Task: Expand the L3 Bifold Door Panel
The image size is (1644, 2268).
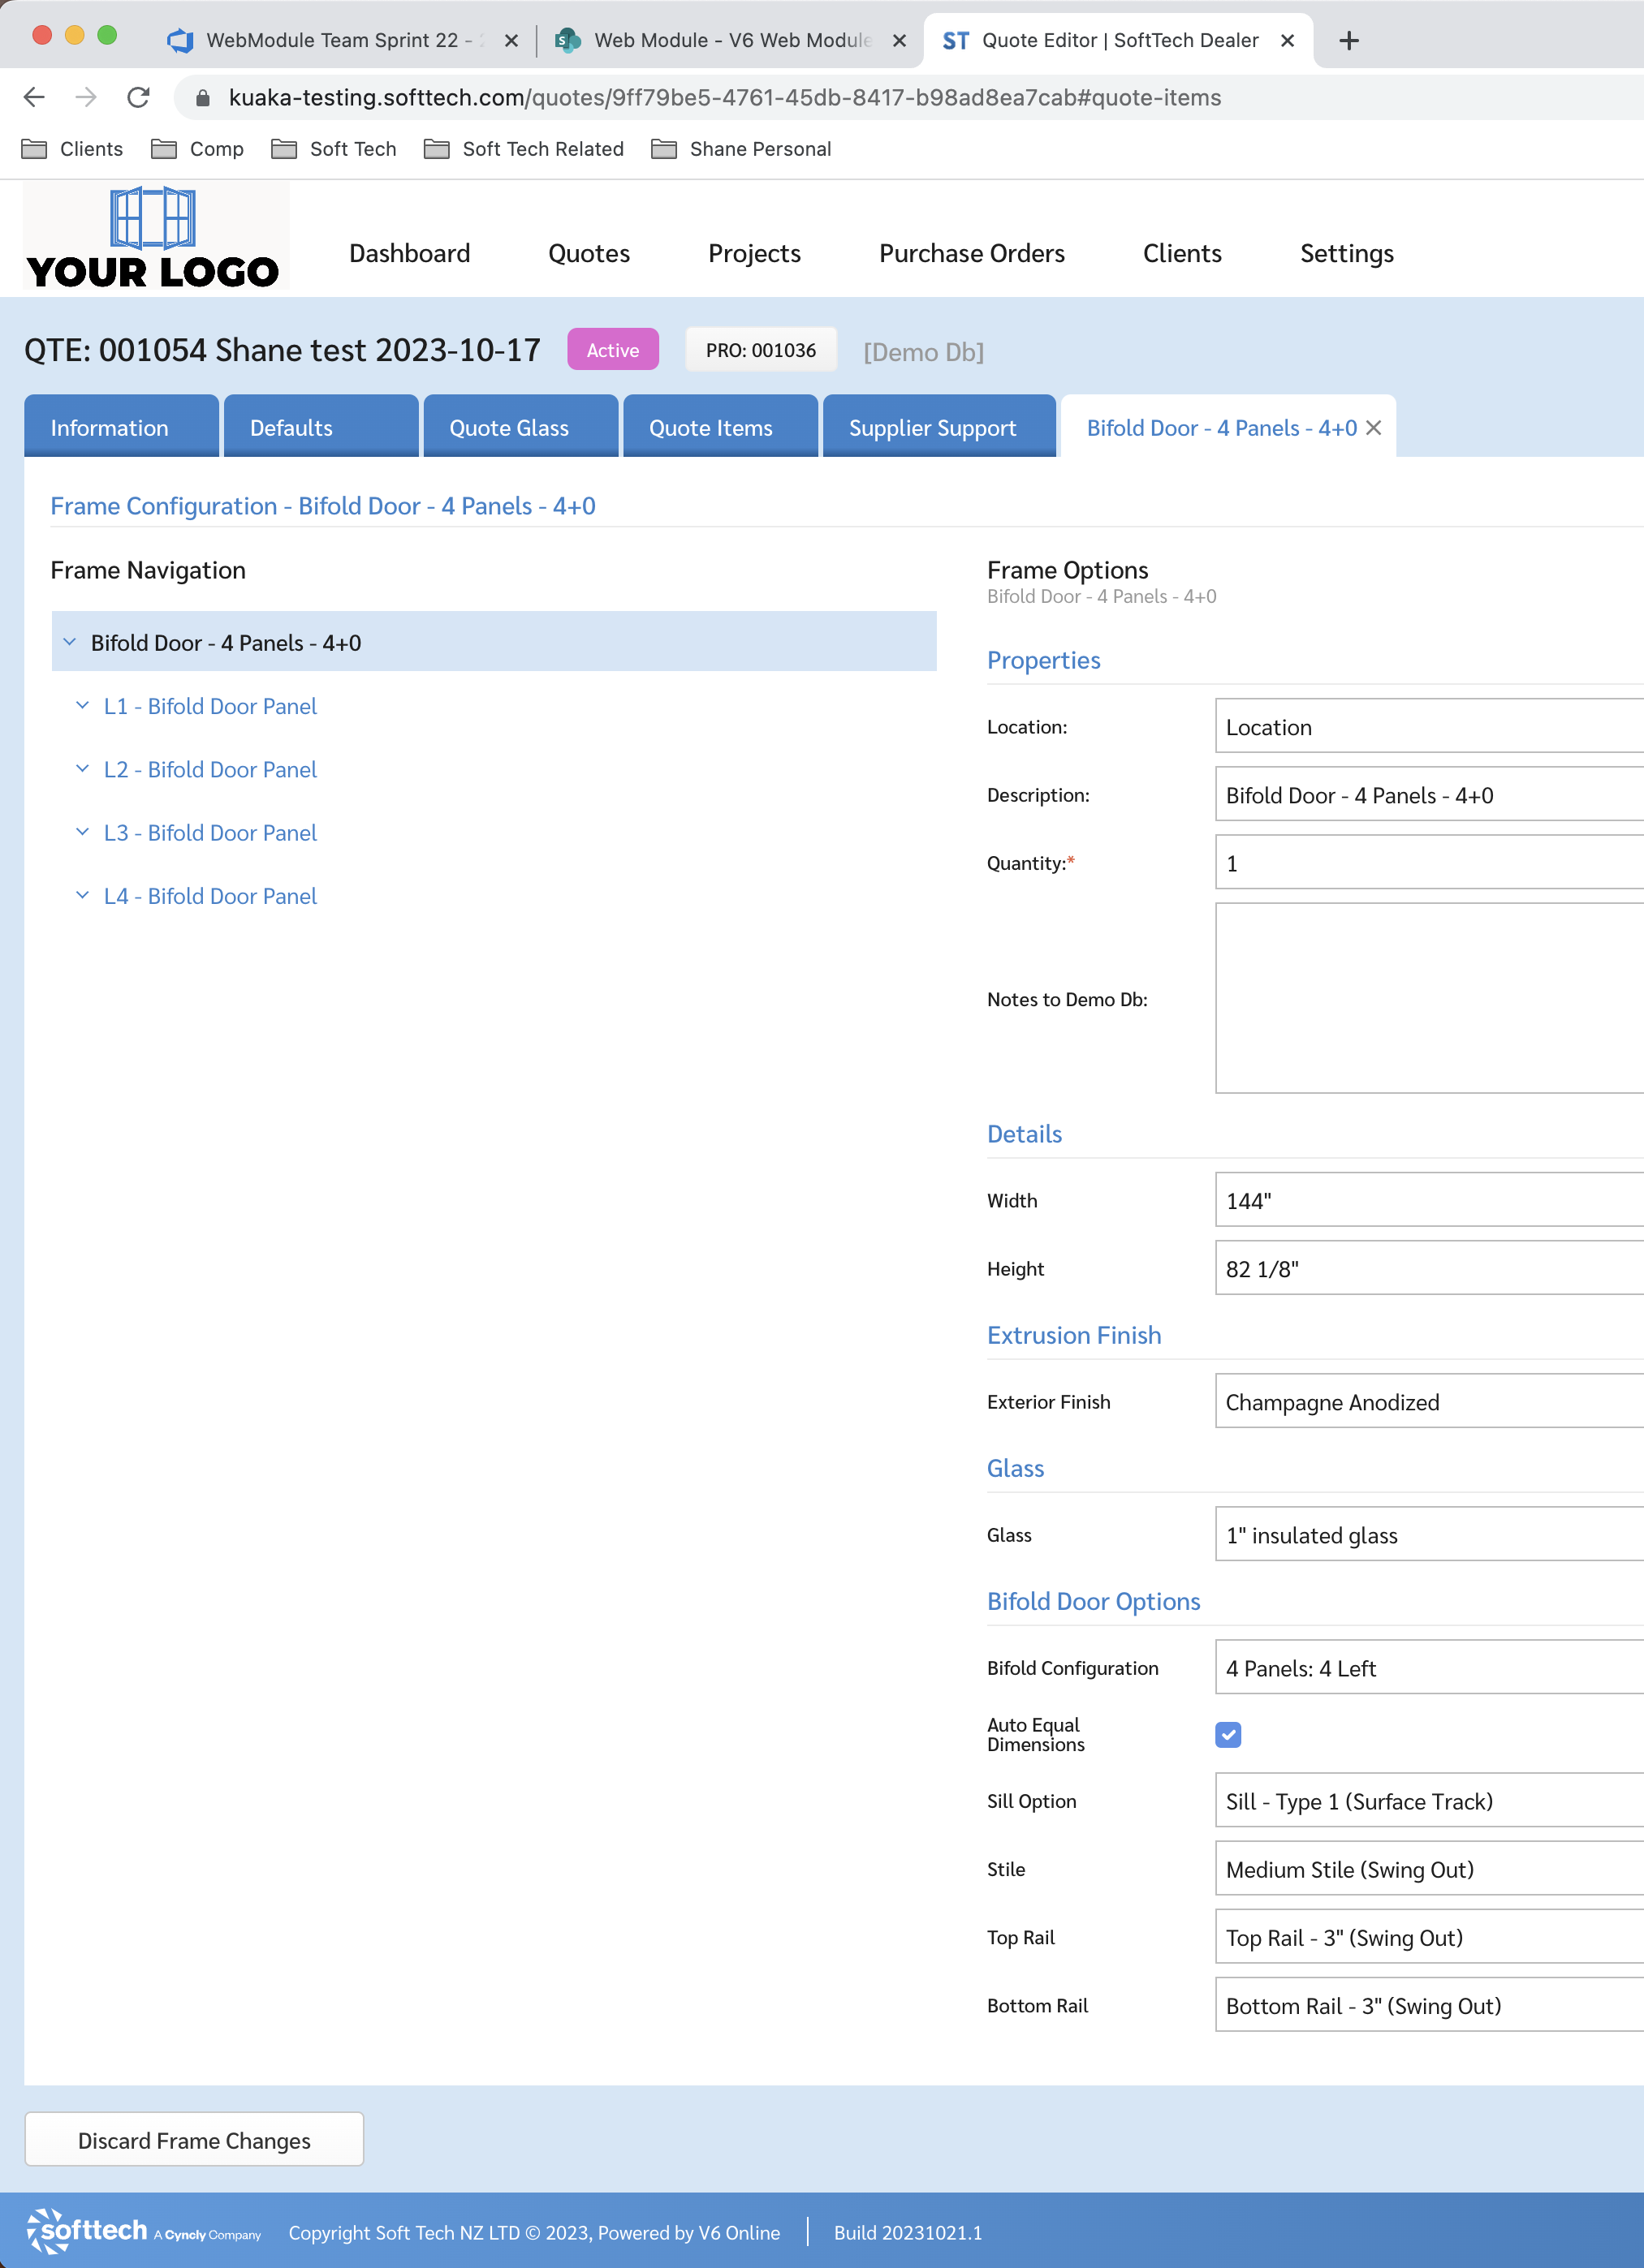Action: [82, 832]
